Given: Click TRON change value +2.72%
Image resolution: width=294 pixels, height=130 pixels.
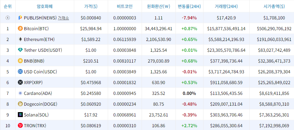Looking at the screenshot, I should [189, 125].
